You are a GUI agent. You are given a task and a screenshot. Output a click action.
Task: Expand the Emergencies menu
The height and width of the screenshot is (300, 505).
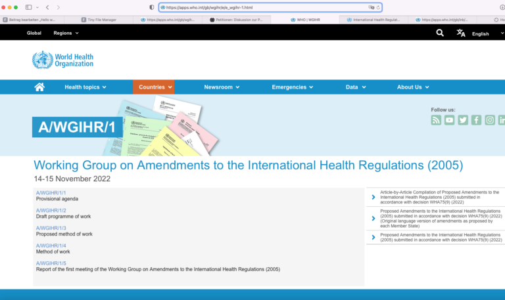point(293,87)
